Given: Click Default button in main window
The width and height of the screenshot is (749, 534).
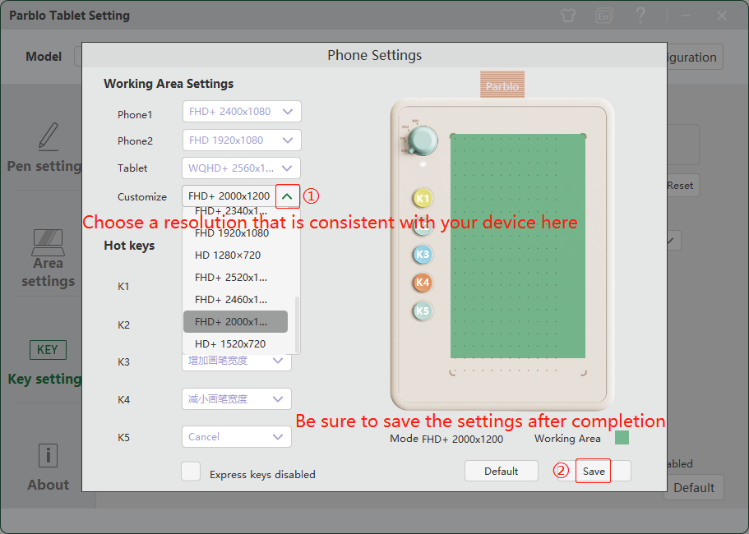Looking at the screenshot, I should click(x=694, y=488).
